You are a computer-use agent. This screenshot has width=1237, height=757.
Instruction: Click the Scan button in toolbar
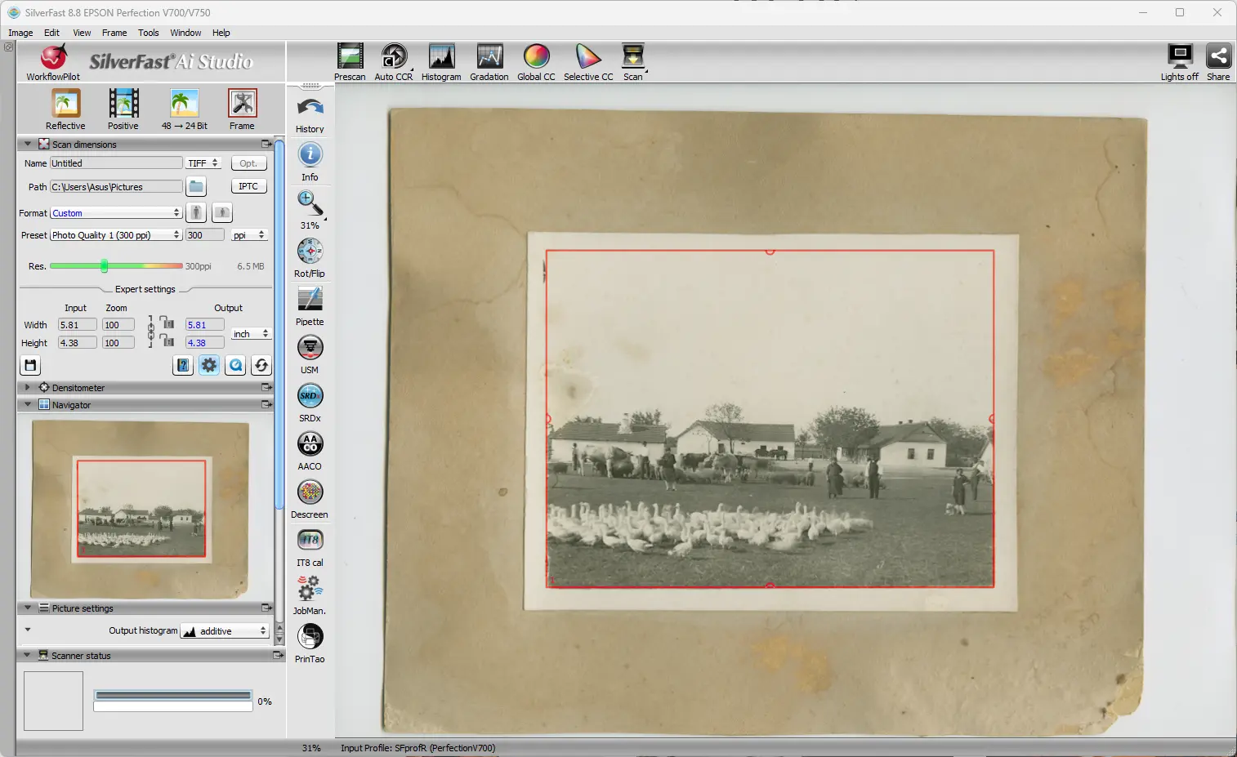[x=633, y=56]
